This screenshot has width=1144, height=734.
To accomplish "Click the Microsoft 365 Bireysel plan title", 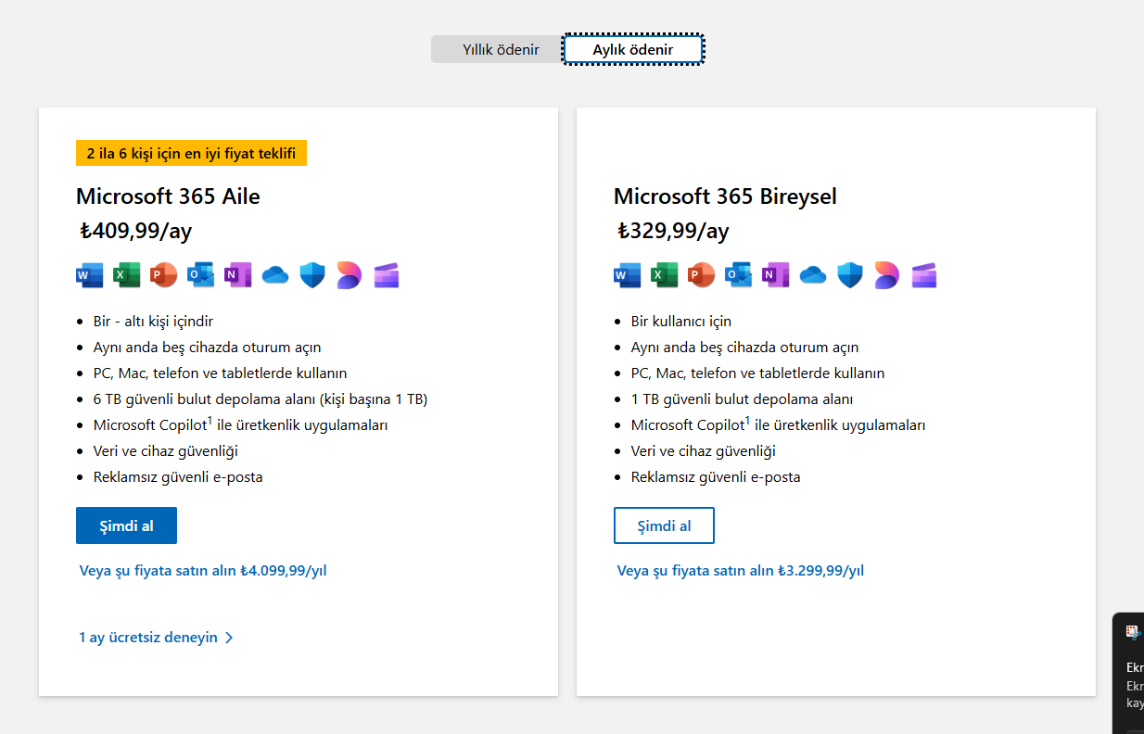I will pos(725,196).
